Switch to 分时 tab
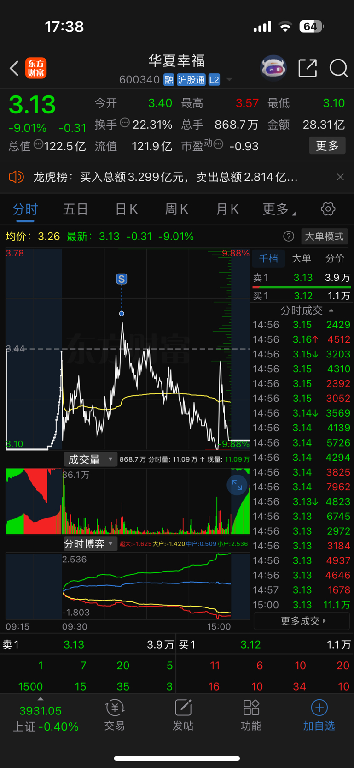 tap(25, 209)
